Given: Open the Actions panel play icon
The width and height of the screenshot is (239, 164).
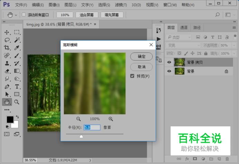Looking at the screenshot, I should pos(159,39).
